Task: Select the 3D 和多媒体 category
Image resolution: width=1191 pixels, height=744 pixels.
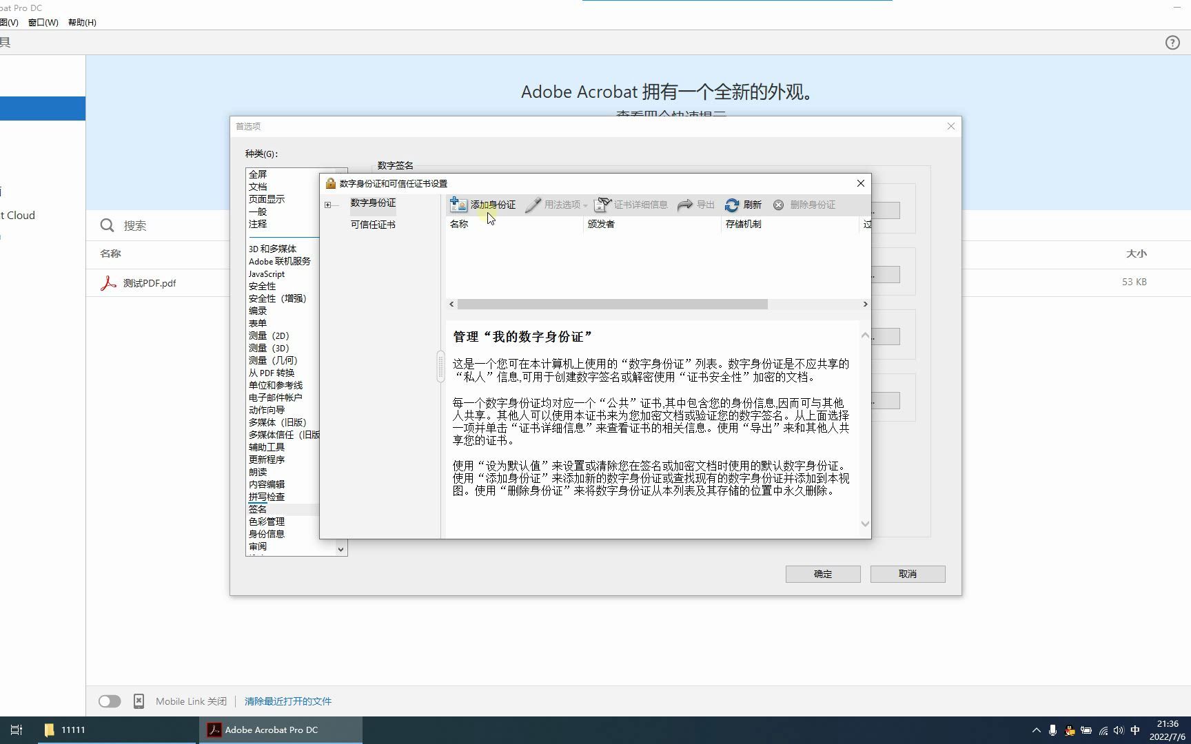Action: pyautogui.click(x=272, y=249)
